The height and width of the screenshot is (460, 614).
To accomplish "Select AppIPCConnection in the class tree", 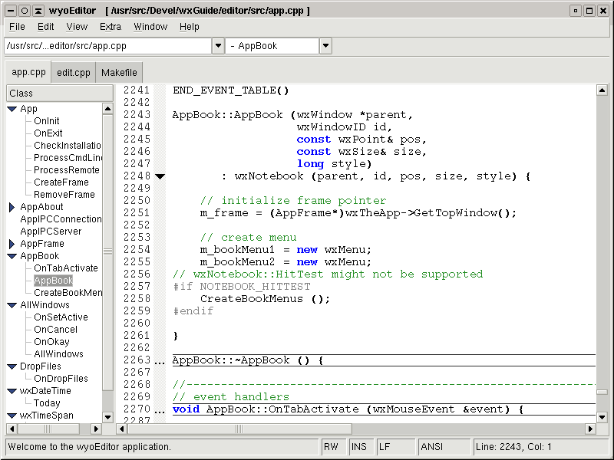I will [61, 219].
